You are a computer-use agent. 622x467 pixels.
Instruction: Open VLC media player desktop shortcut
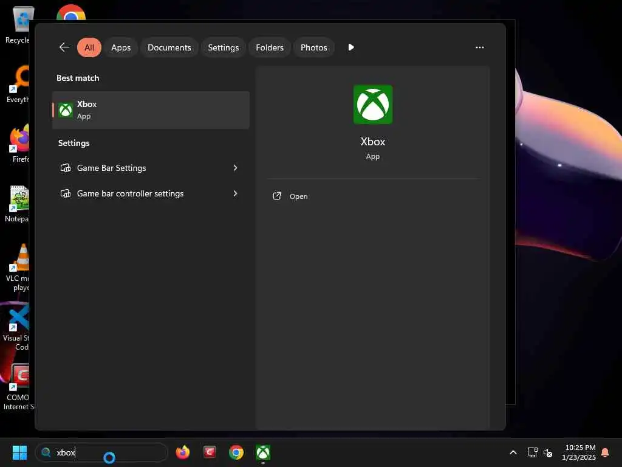(x=19, y=268)
